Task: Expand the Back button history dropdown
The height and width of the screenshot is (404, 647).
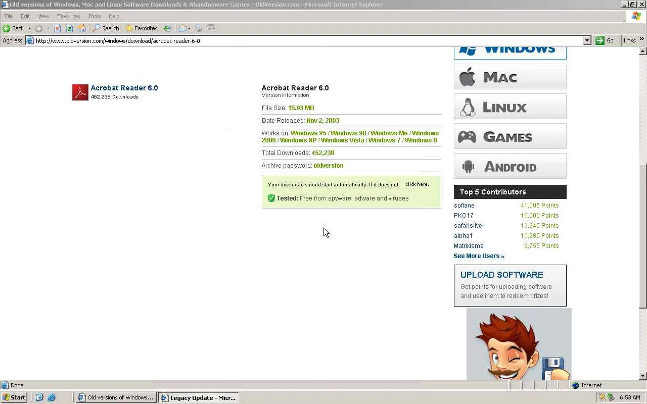Action: click(29, 28)
